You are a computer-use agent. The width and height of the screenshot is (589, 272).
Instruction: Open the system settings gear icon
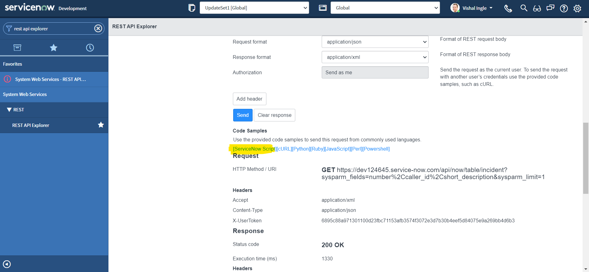point(577,8)
